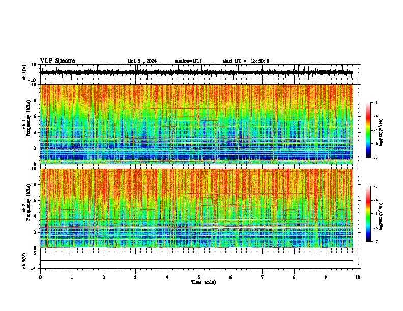
Task: Click the "ch.1(V)" waveform axis label
Action: coord(24,72)
